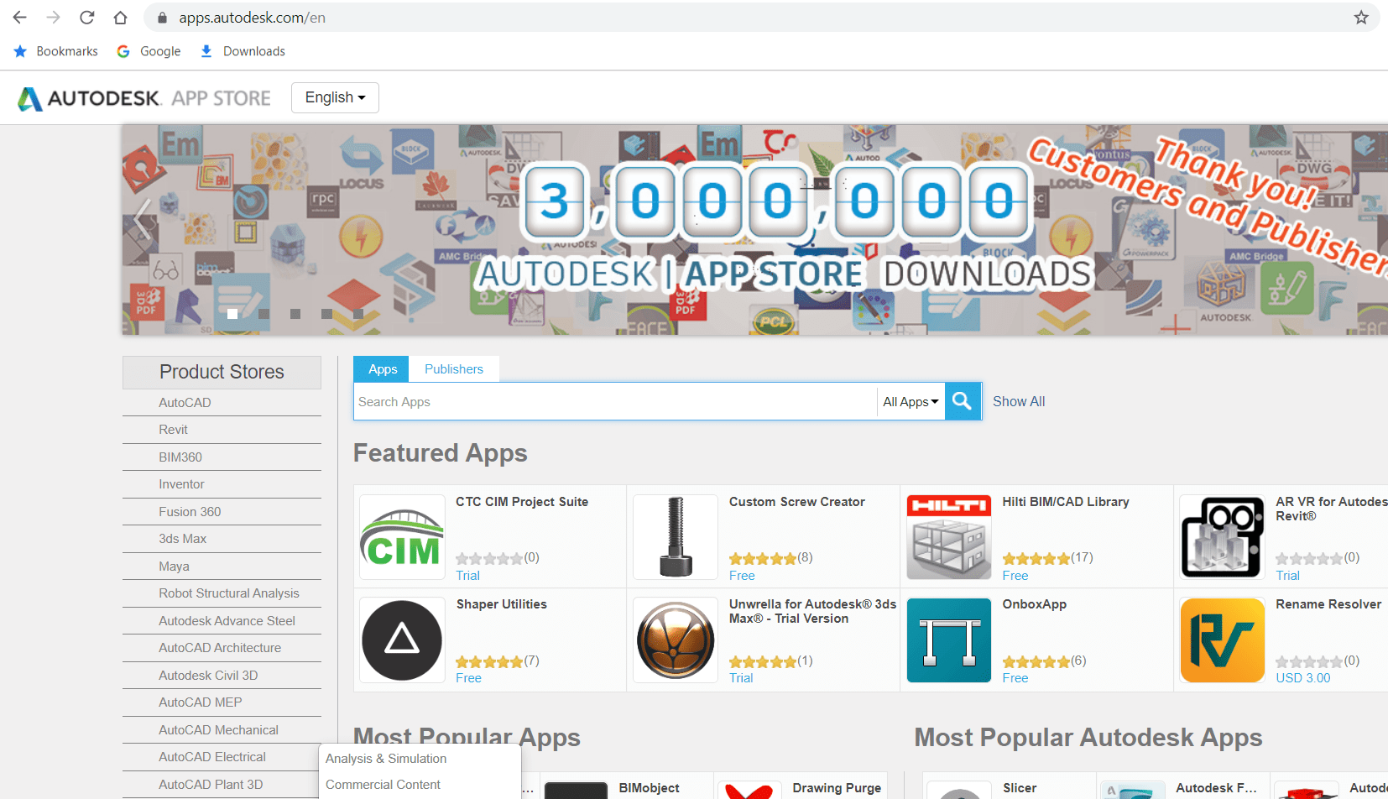Click the magnifier search button
Image resolution: width=1388 pixels, height=799 pixels.
(963, 401)
